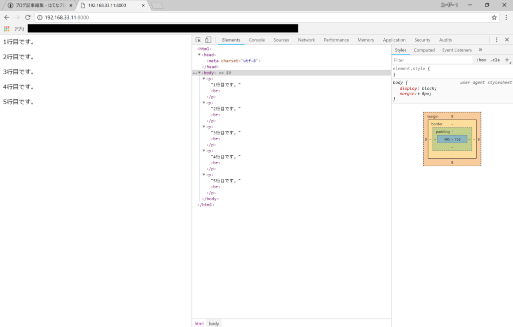Collapse the p element containing 2行目です。
The image size is (513, 327).
pos(204,103)
